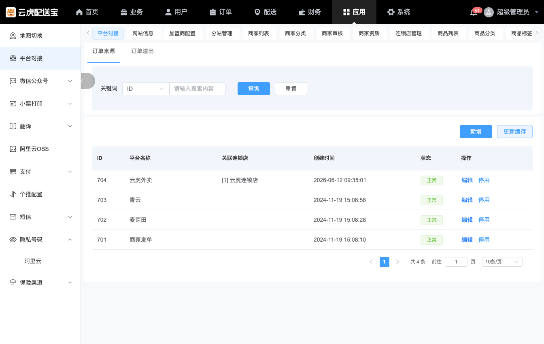Viewport: 544px width, 344px height.
Task: Expand the 支付 submenu chevron
Action: pyautogui.click(x=70, y=172)
